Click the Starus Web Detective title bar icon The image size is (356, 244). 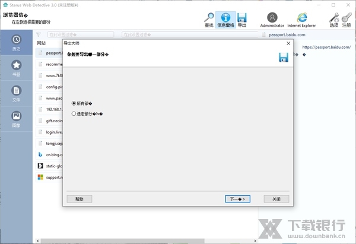(x=5, y=5)
